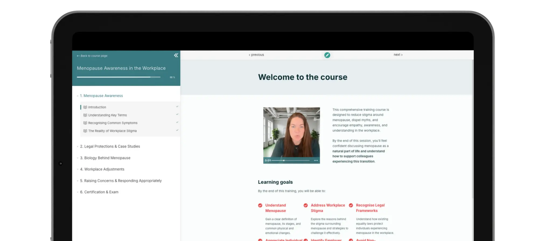Click the book icon beside Introduction
The width and height of the screenshot is (545, 241).
85,107
